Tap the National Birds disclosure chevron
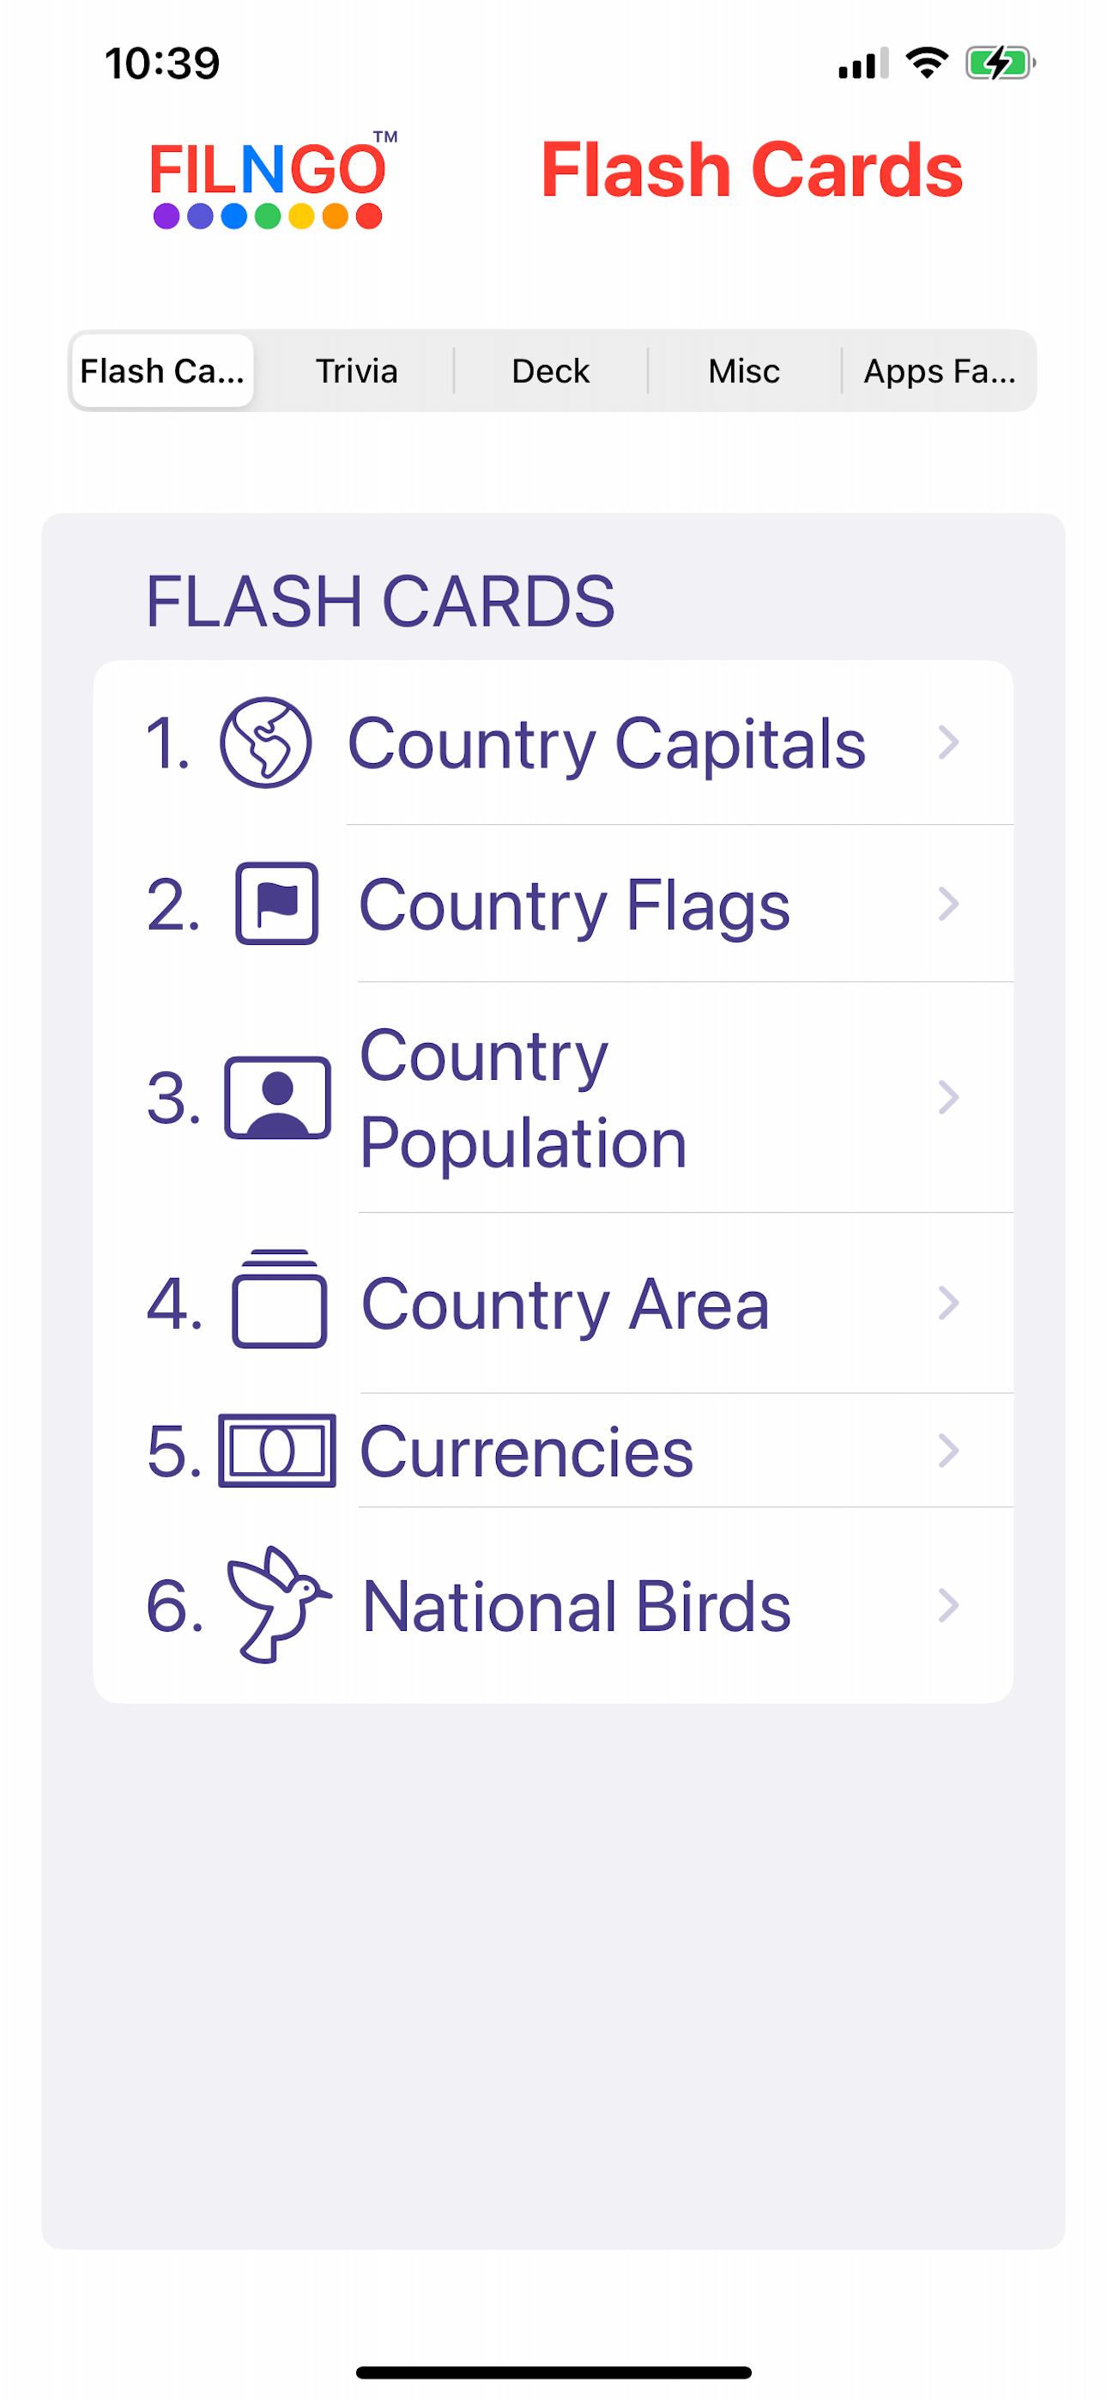The height and width of the screenshot is (2400, 1107). pyautogui.click(x=947, y=1605)
